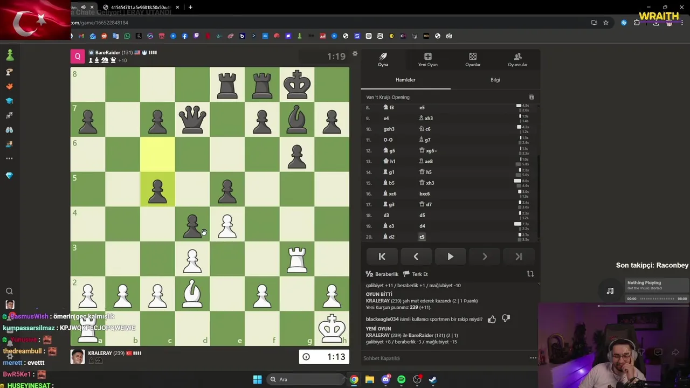Click the white king on h1

[332, 328]
